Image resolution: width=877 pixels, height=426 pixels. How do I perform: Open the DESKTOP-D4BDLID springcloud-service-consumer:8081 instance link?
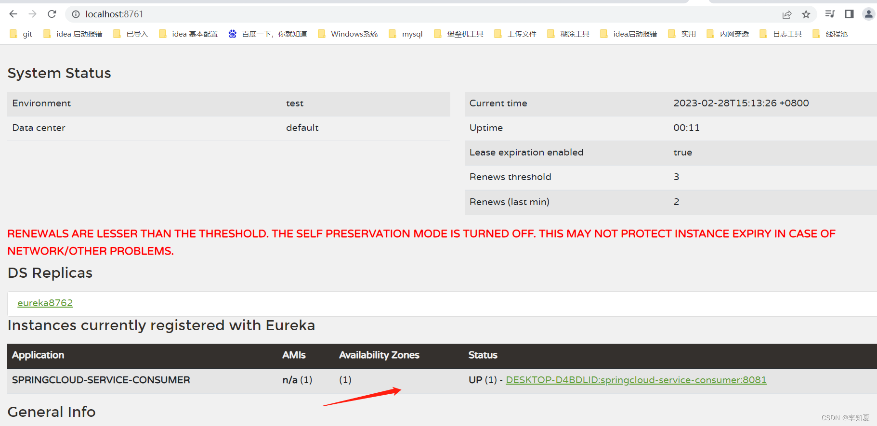coord(636,380)
